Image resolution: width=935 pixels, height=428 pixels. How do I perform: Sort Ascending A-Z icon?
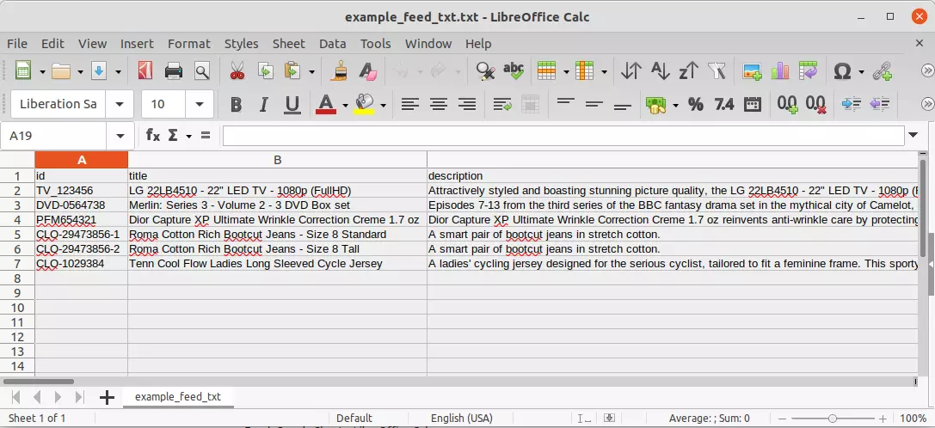click(660, 71)
